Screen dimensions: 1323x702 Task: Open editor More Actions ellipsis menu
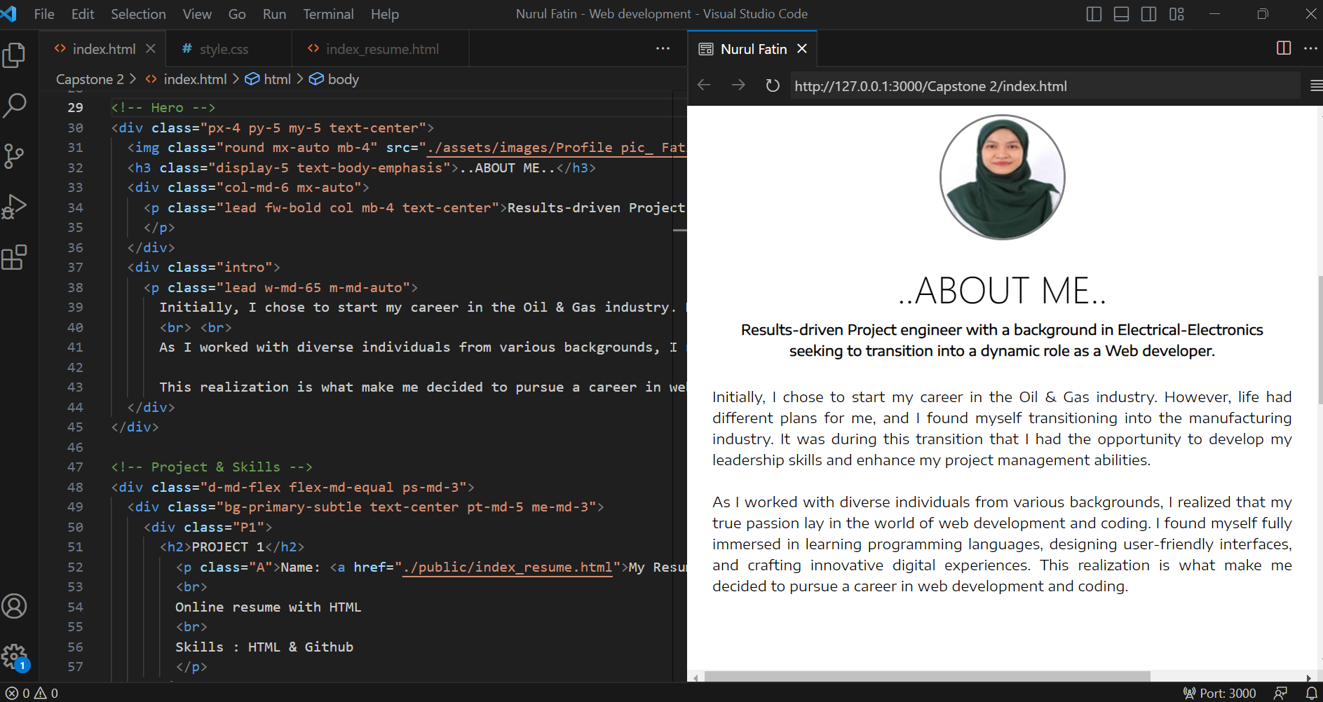663,48
